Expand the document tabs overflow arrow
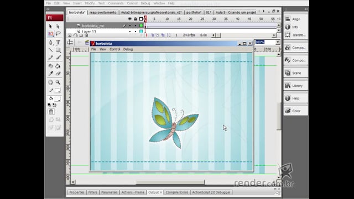The width and height of the screenshot is (354, 199). 263,11
